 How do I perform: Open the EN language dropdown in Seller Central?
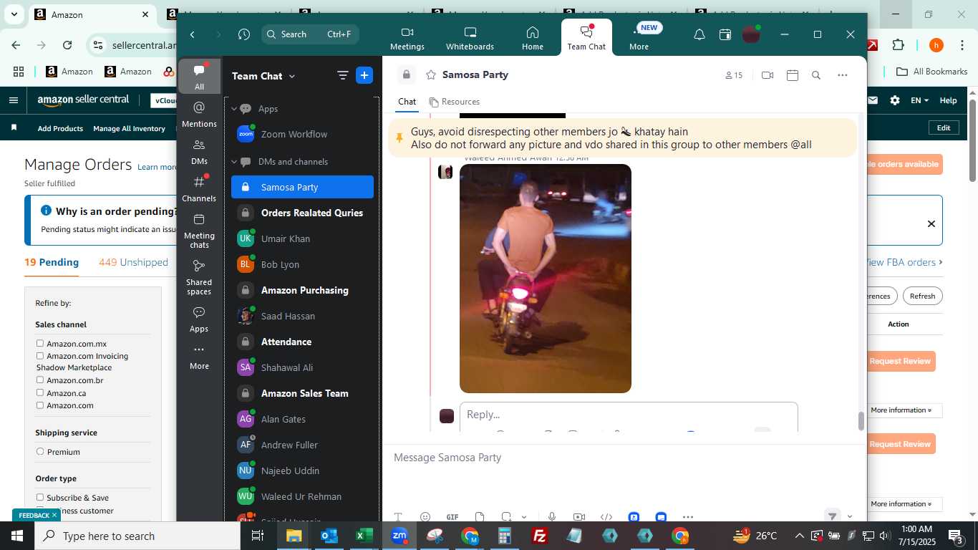click(x=920, y=101)
